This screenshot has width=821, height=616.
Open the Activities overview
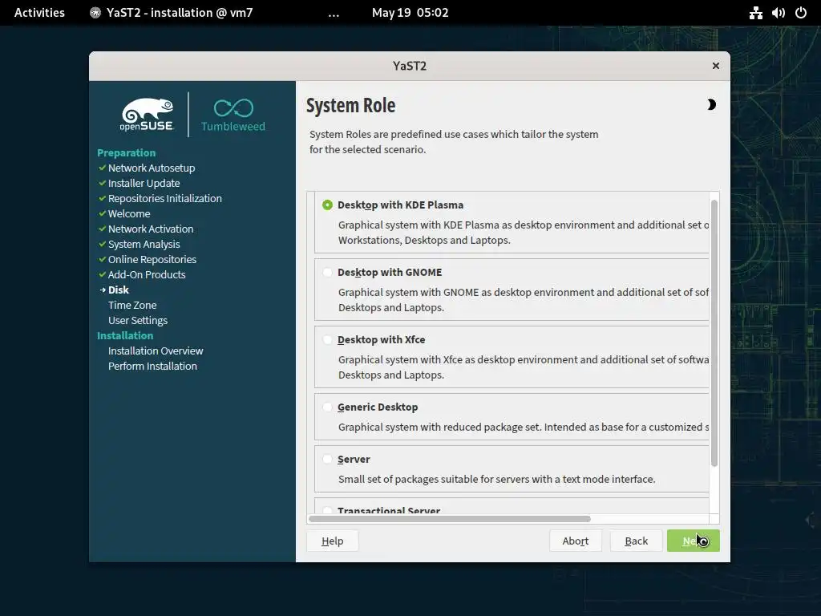[x=39, y=13]
